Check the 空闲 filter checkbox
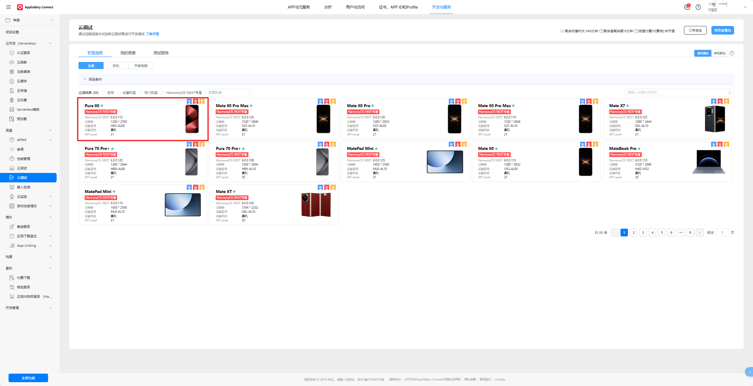Screen dimensions: 753x386 pos(104,93)
